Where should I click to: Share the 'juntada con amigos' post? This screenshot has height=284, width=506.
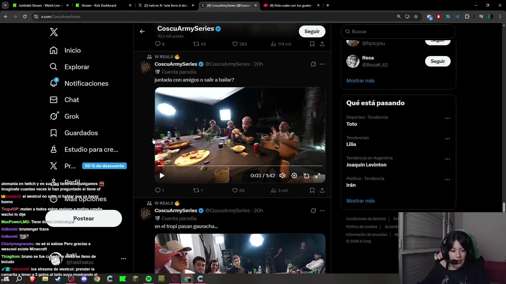point(322,191)
